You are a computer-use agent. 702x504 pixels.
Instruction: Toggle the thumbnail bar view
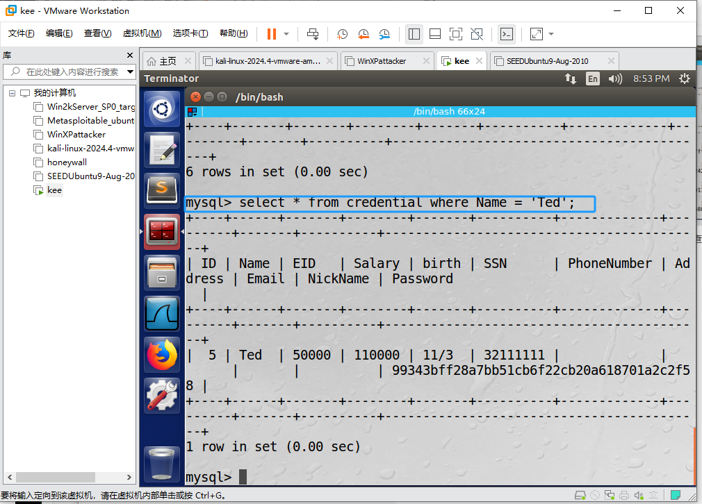(x=435, y=34)
